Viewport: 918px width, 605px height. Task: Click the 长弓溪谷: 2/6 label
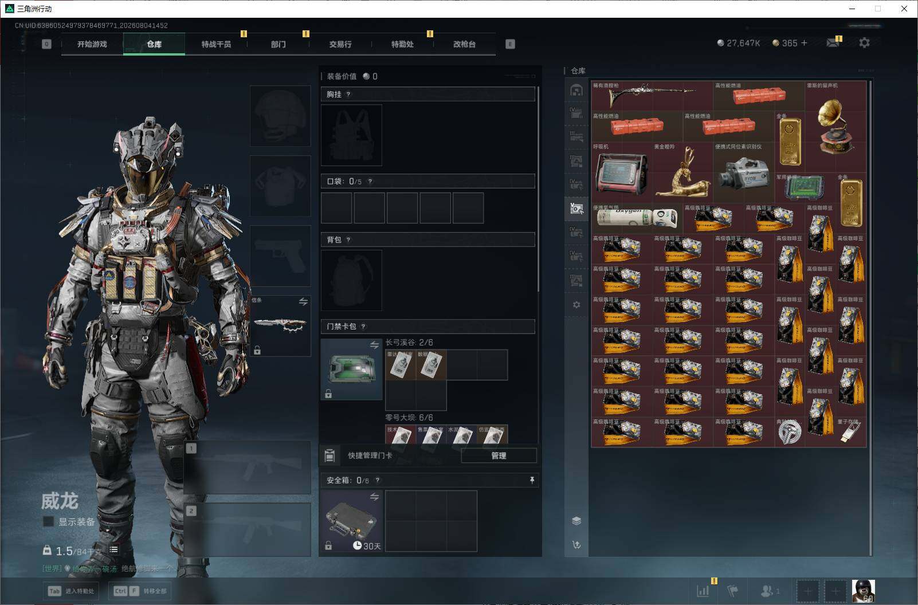point(409,343)
